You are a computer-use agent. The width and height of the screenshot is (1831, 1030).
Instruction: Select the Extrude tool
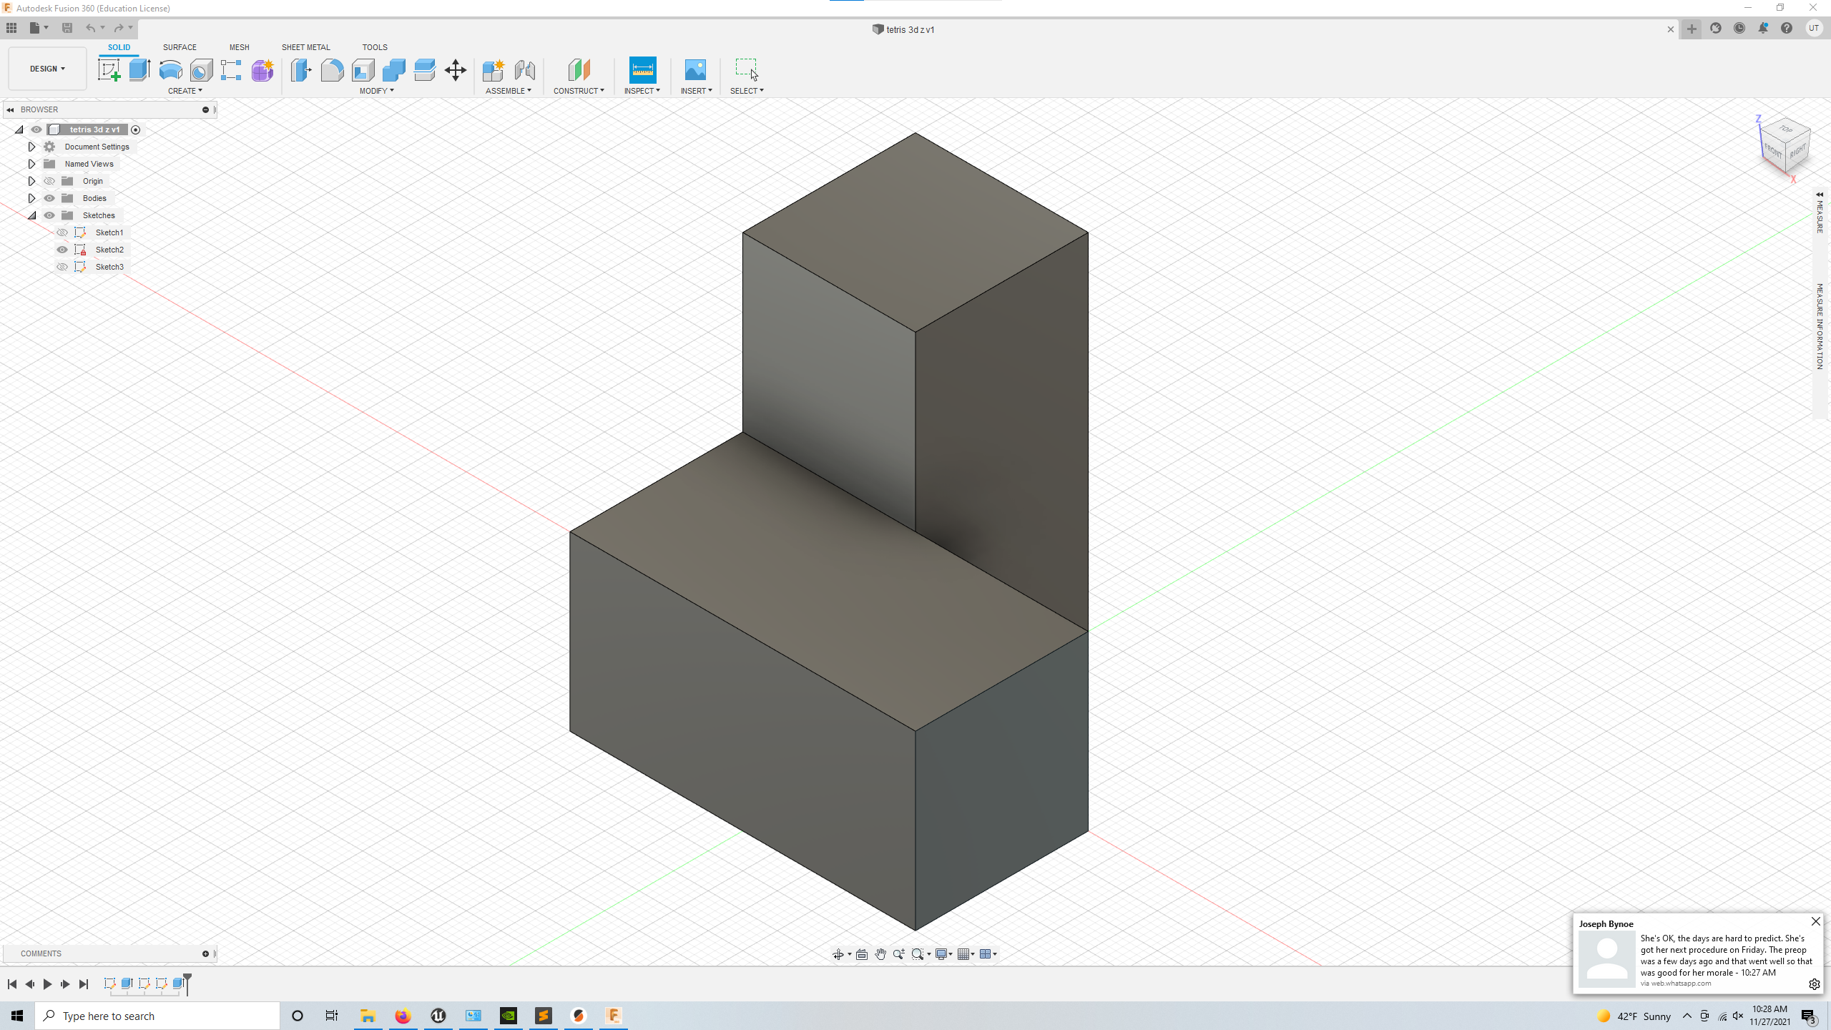139,70
